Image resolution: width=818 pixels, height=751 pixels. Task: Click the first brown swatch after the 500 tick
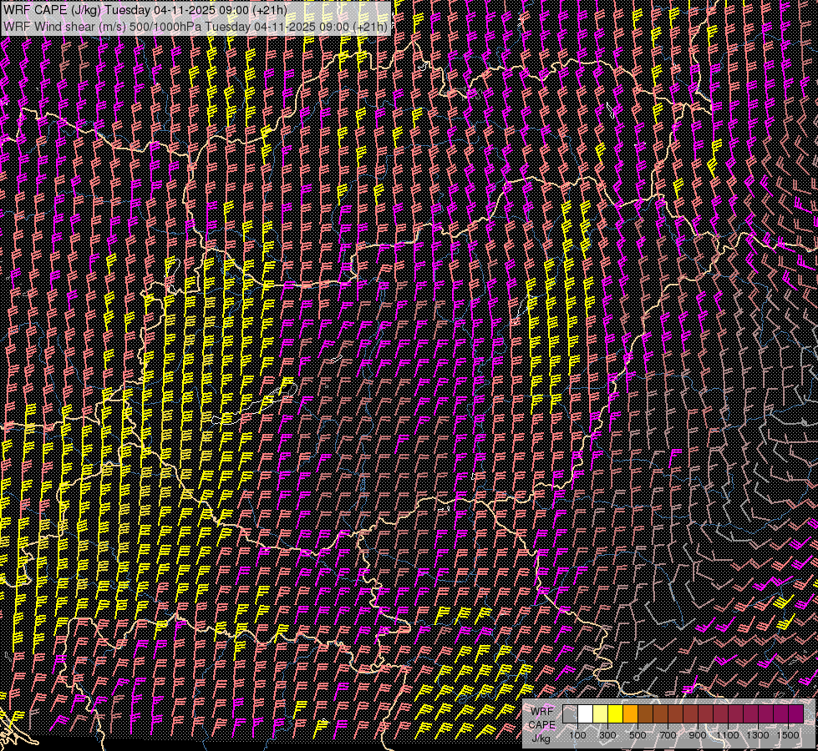645,713
